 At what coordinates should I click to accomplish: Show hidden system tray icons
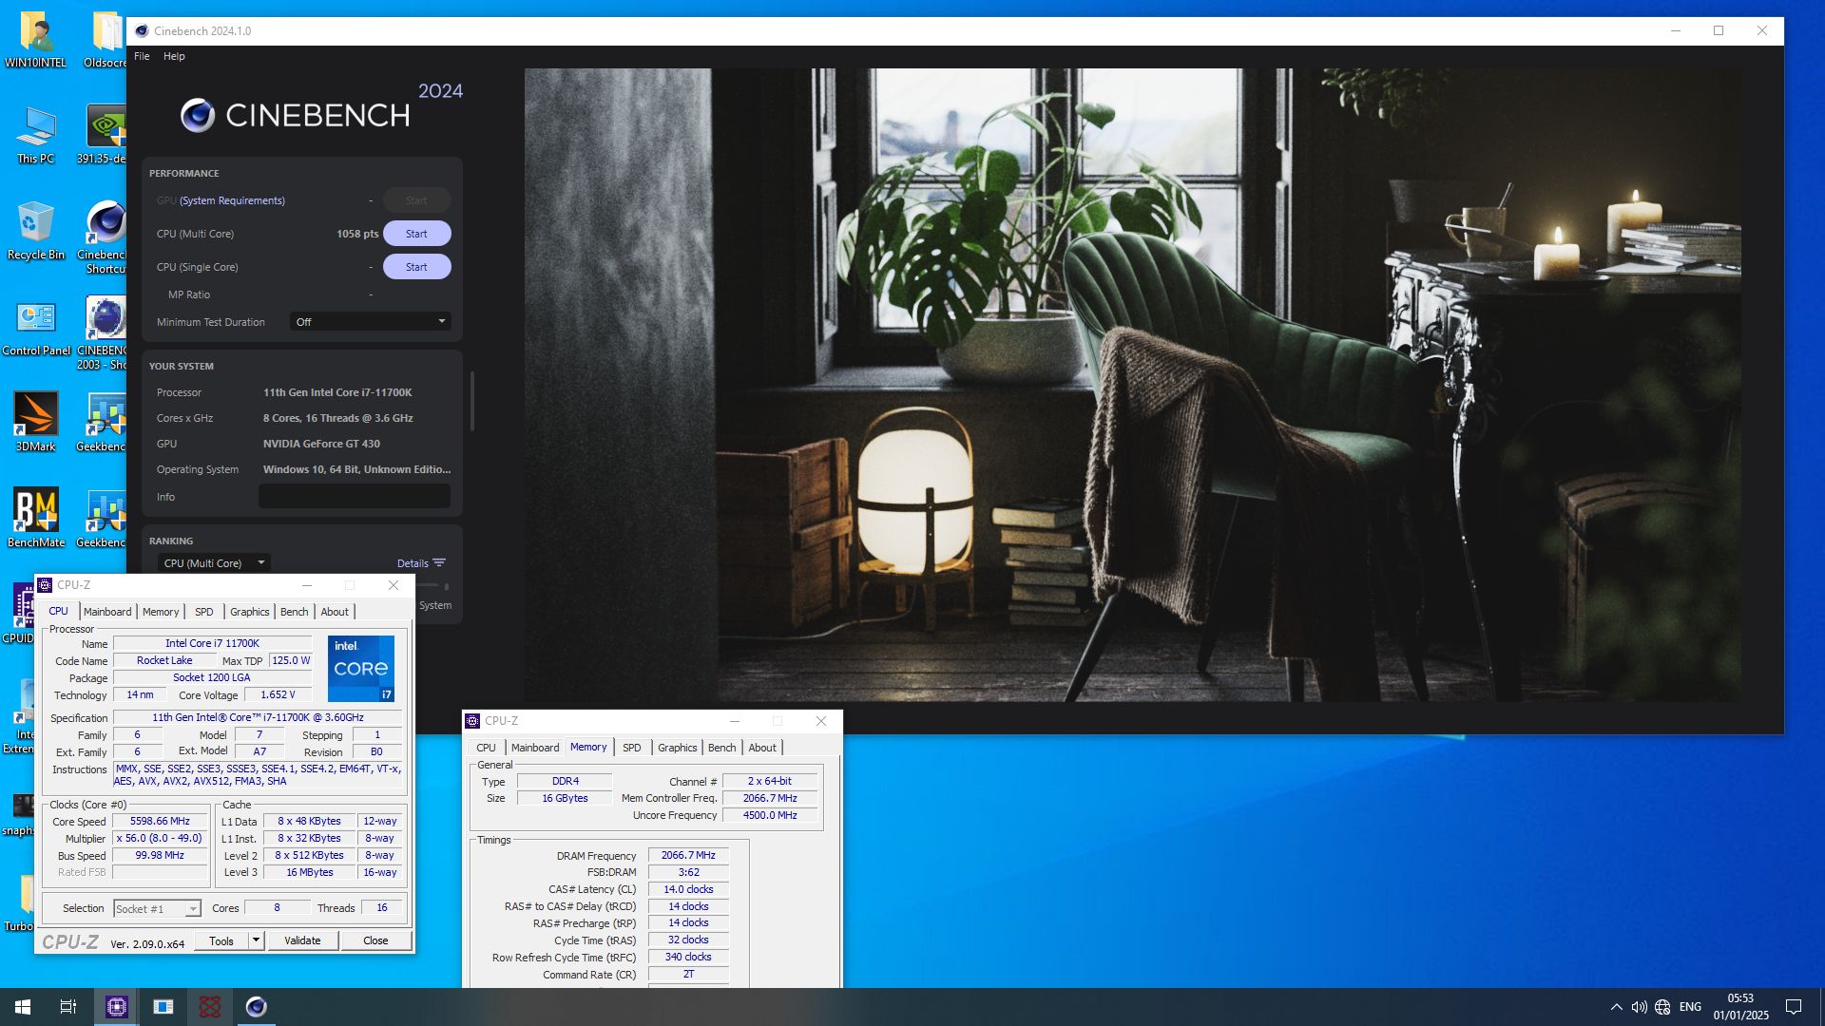click(x=1616, y=1007)
